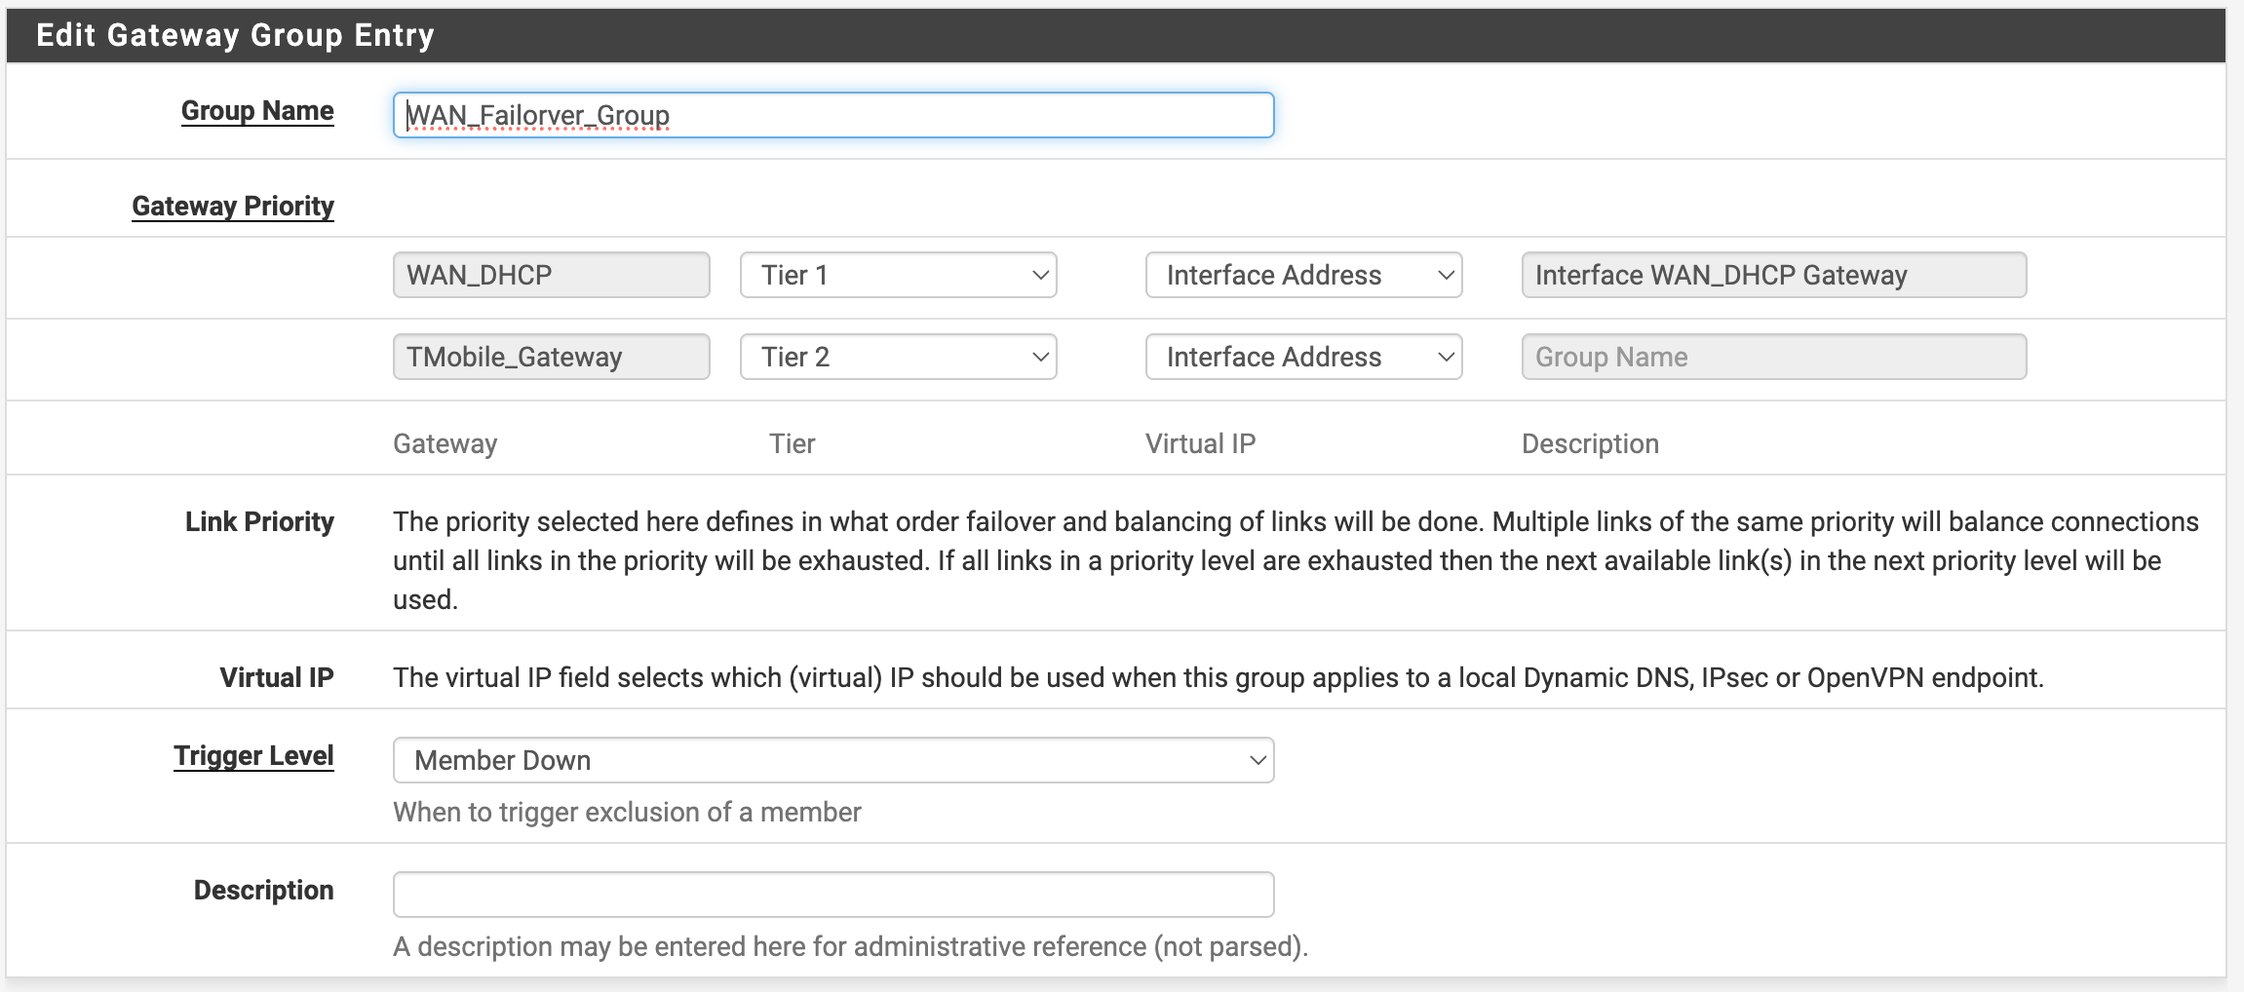
Task: Click the TMobile_Gateway row's empty description field
Action: pos(1773,357)
